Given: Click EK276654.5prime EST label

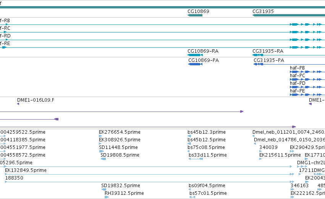Looking at the screenshot, I should [x=120, y=132].
